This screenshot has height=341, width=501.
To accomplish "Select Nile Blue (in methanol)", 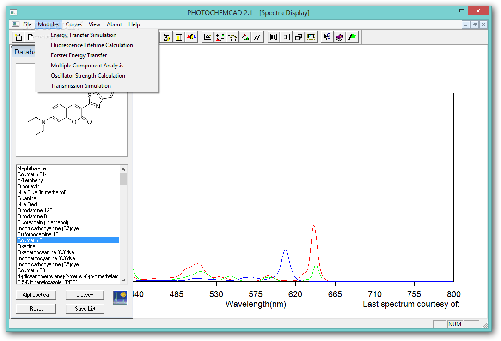I will [68, 192].
